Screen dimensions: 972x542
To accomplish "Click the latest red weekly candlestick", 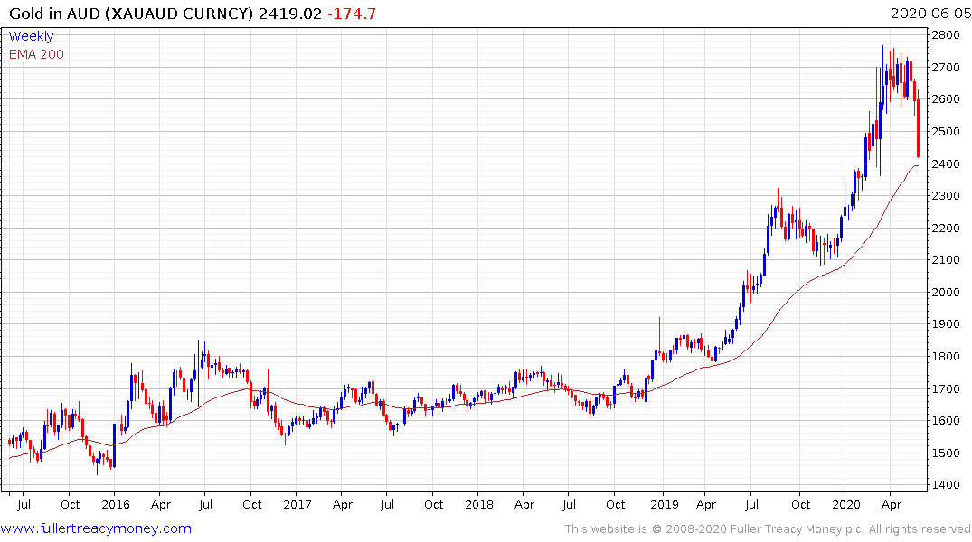I will tap(918, 128).
